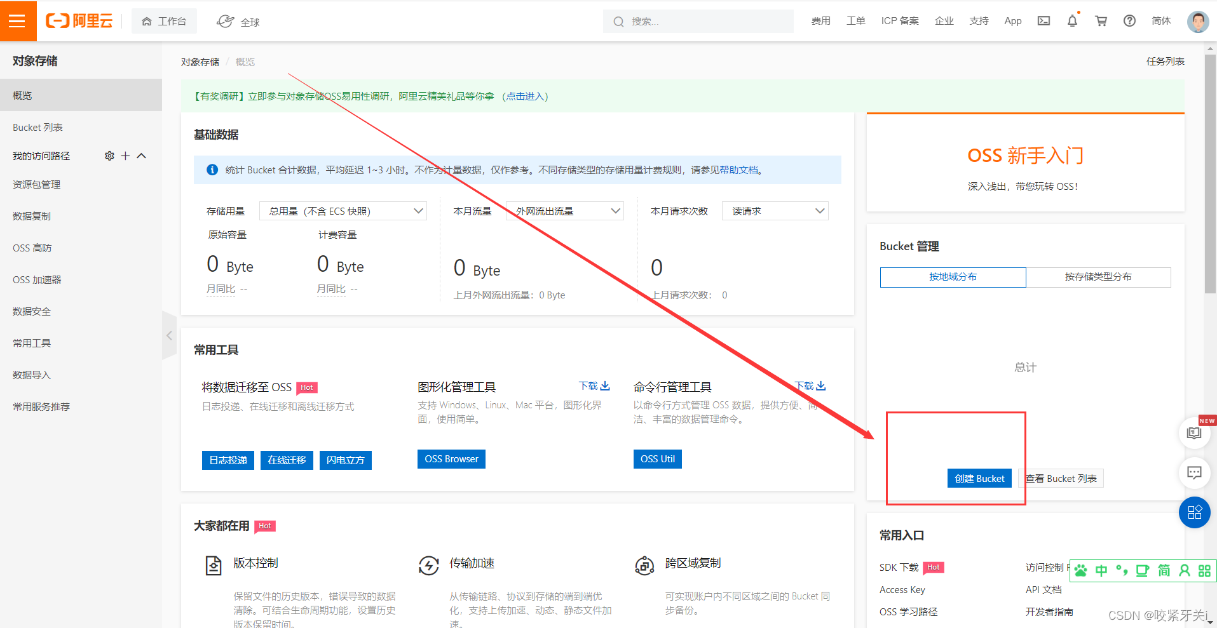Download the 命令行管理工具
The width and height of the screenshot is (1217, 628).
810,386
